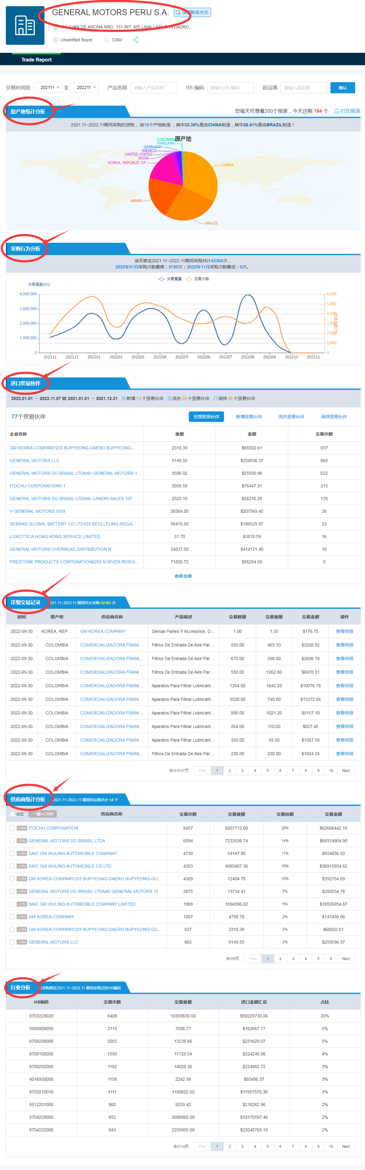
Task: Click +CRM tag beside GENERAL MOTORS LLC supplier
Action: [22, 942]
